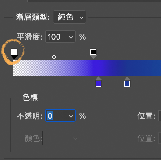This screenshot has width=161, height=160.
Task: Click the disabled 顏色 swatch box
Action: 56,138
